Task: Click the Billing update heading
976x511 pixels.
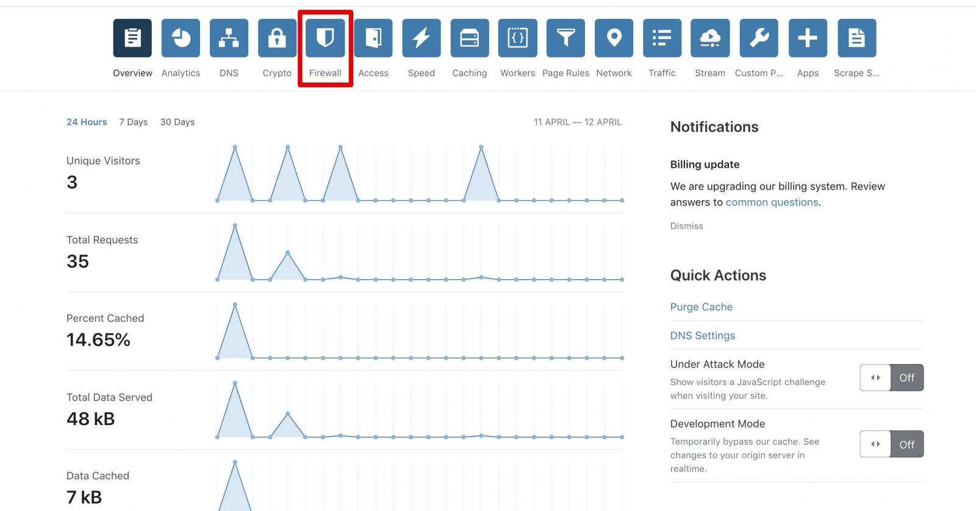Action: 705,165
